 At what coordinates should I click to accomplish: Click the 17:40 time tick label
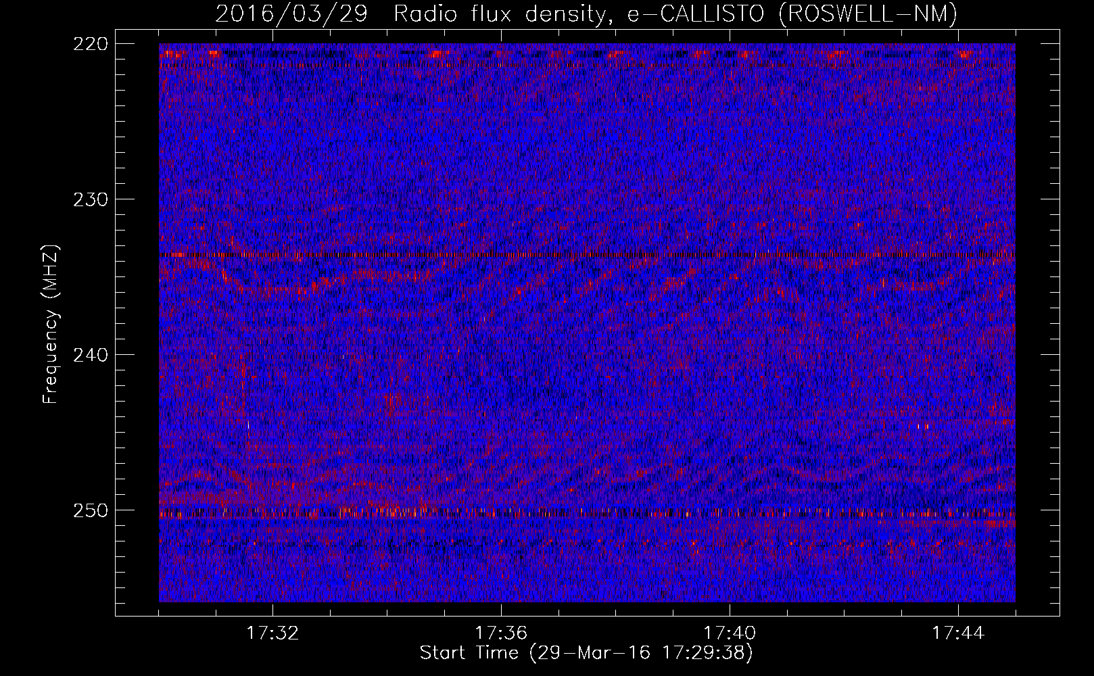point(730,633)
